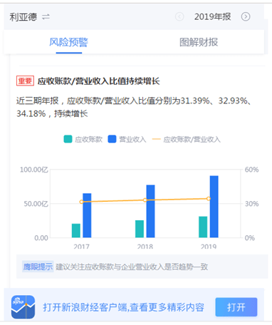Click the 60% right axis label

tap(251, 170)
